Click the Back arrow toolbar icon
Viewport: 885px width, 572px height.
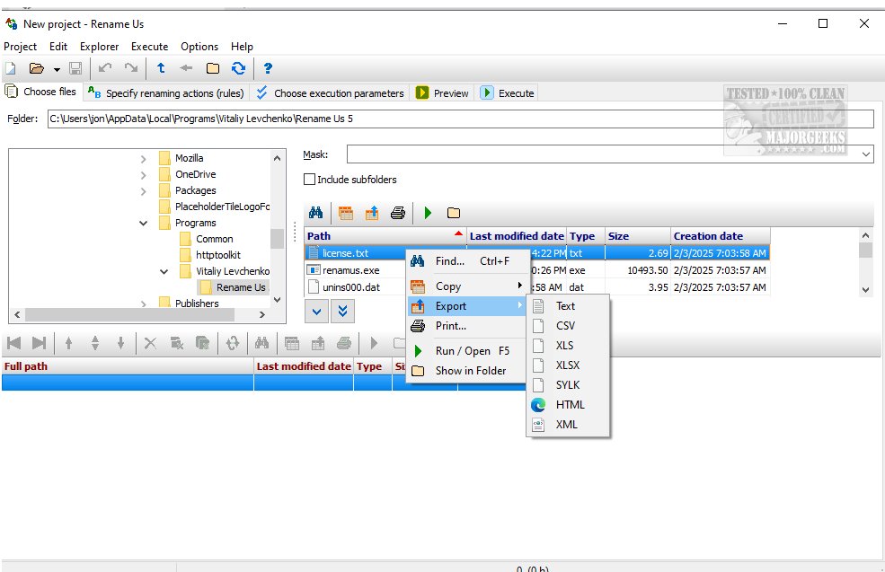point(186,68)
